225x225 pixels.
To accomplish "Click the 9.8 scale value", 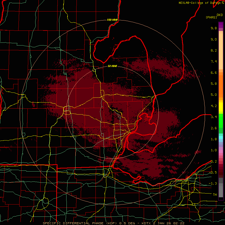I will [214, 28].
